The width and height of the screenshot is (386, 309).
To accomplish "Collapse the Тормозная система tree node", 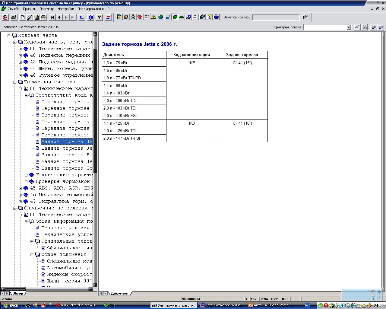I will pos(14,82).
